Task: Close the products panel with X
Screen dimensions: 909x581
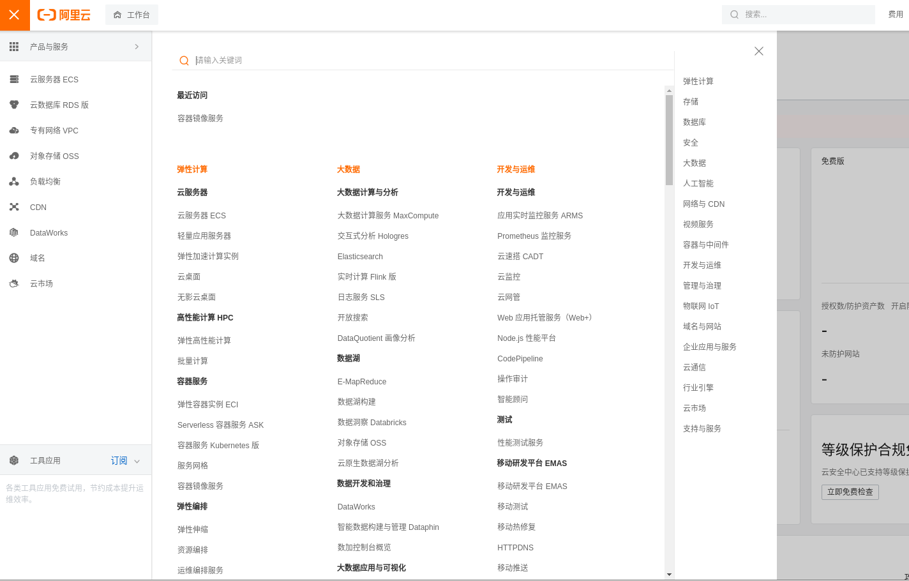Action: click(x=759, y=51)
